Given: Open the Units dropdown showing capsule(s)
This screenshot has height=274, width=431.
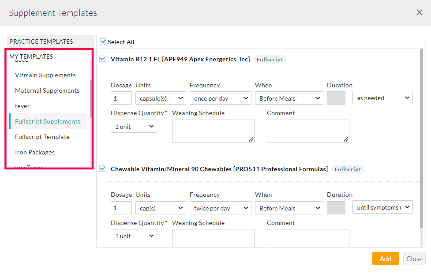Looking at the screenshot, I should [161, 98].
